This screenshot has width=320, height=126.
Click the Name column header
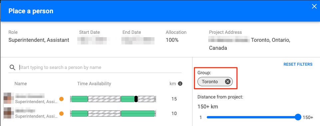point(21,84)
